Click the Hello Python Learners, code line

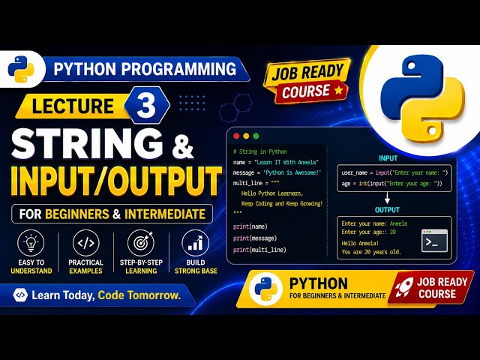pyautogui.click(x=272, y=193)
